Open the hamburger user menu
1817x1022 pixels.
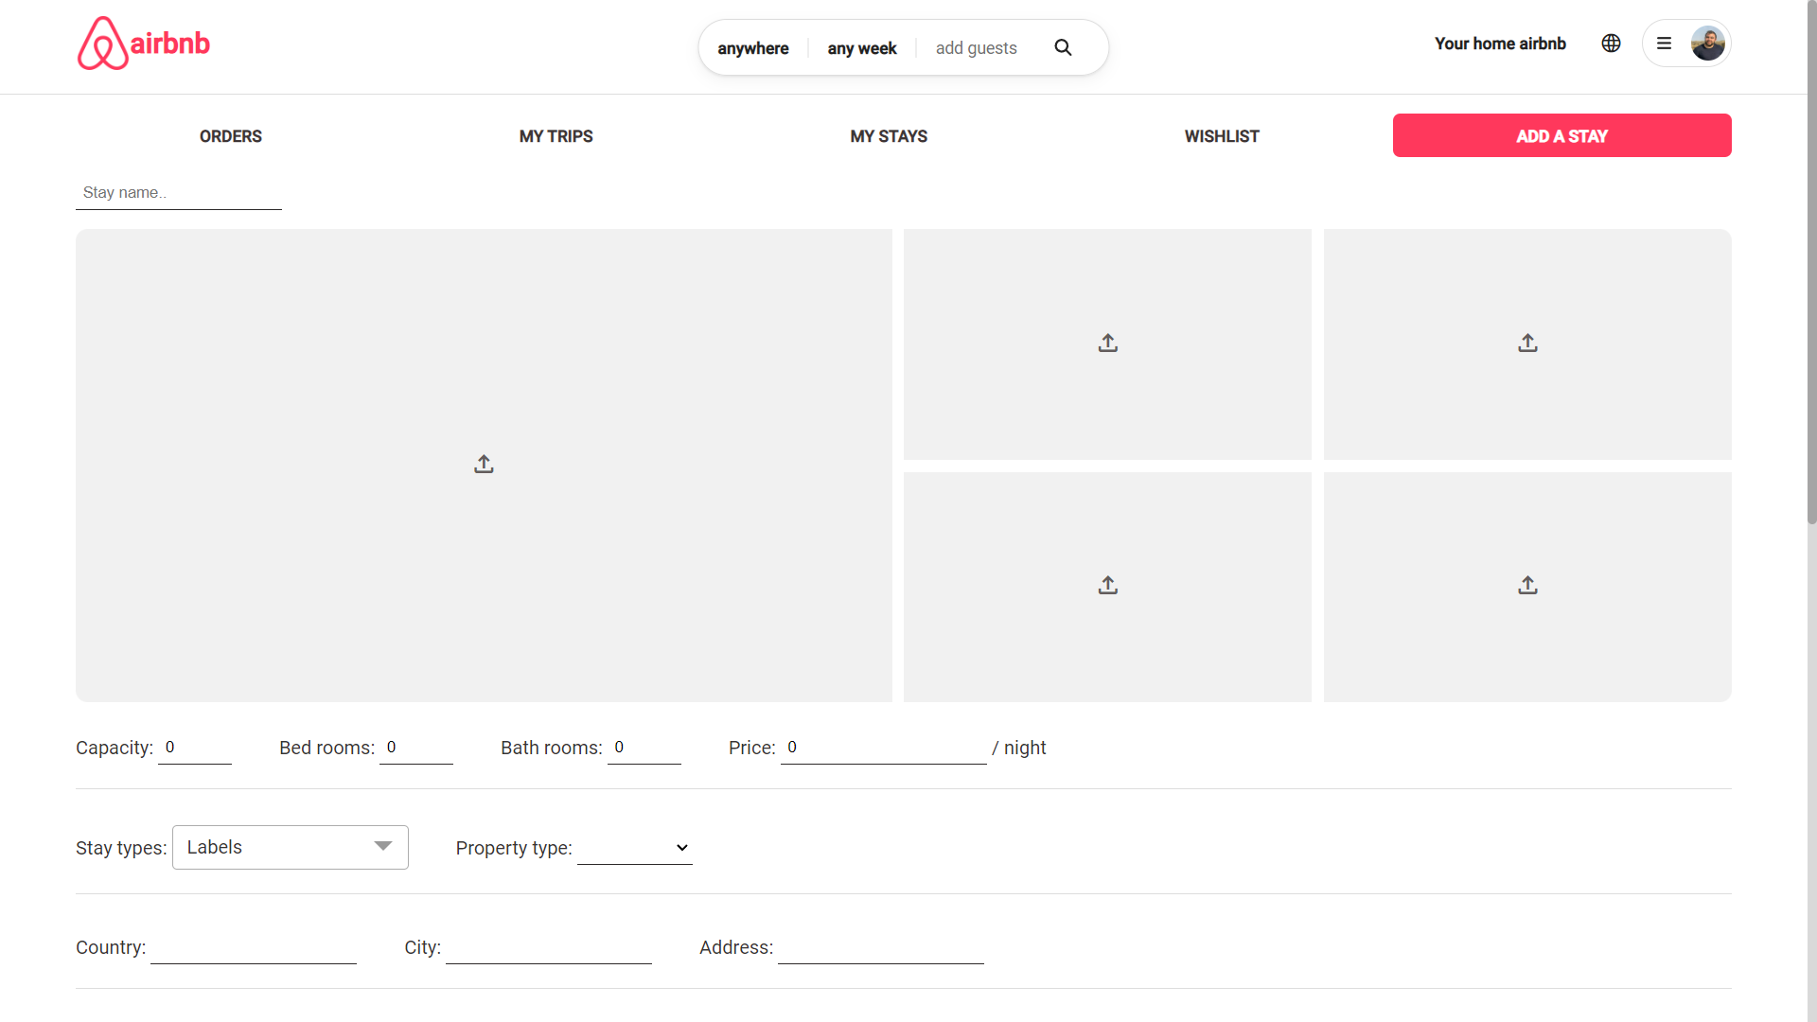1664,44
